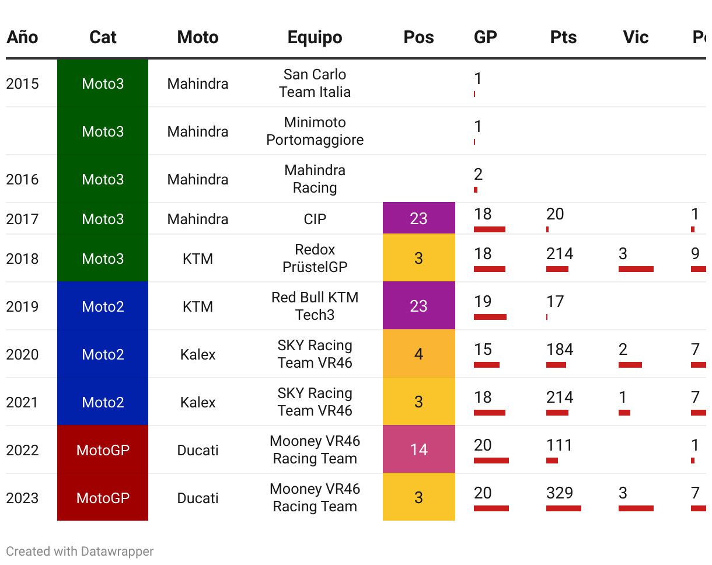Screen dimensions: 712x565
Task: Select the orange position 4 cell
Action: [419, 354]
